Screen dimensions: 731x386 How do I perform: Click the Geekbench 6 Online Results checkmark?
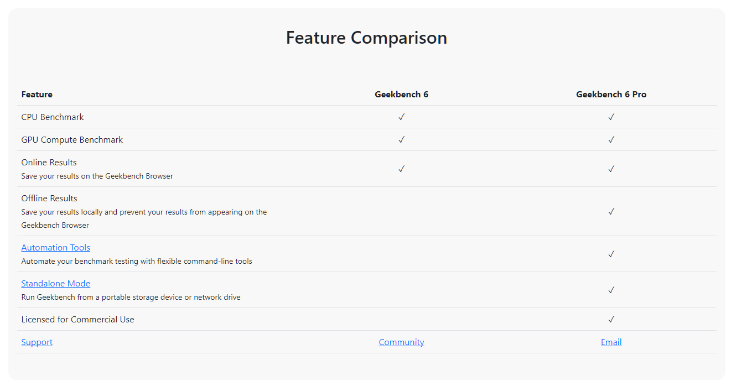[401, 169]
